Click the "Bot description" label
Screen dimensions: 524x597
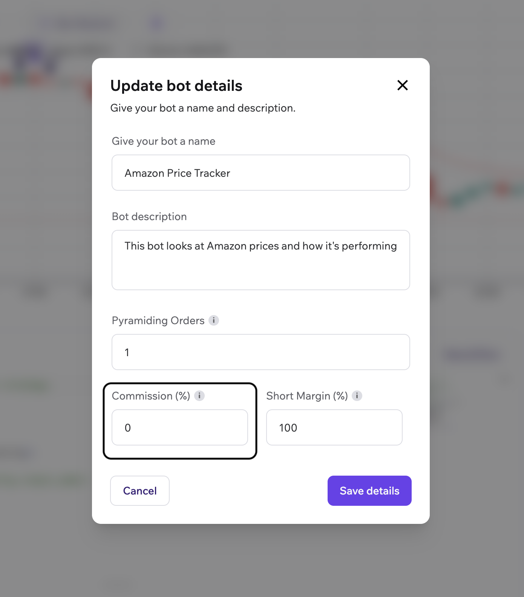click(149, 217)
